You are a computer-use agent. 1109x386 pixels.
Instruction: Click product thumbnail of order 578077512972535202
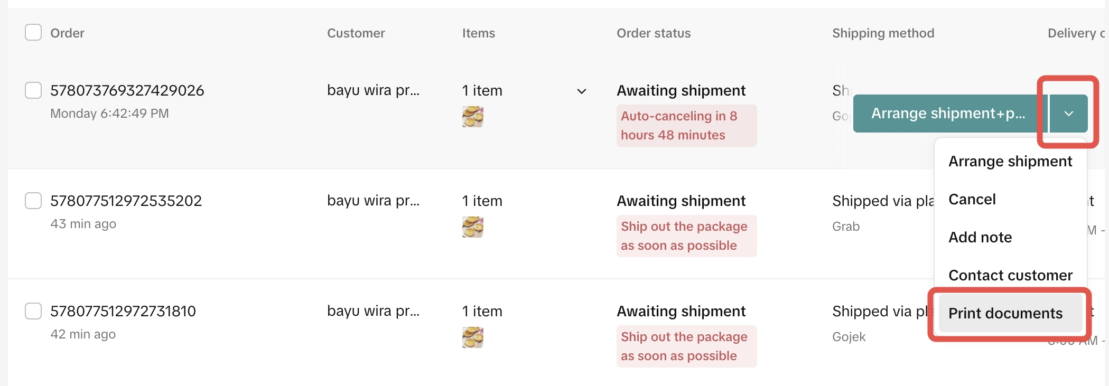(x=472, y=227)
